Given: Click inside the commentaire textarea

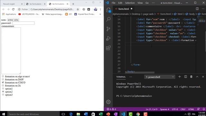Looking at the screenshot, I should (11, 51).
